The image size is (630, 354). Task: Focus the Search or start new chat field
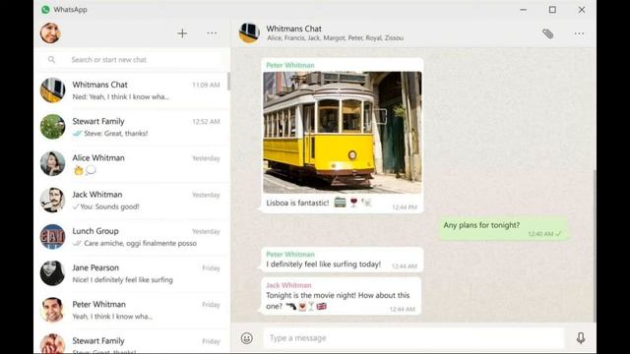coord(131,60)
